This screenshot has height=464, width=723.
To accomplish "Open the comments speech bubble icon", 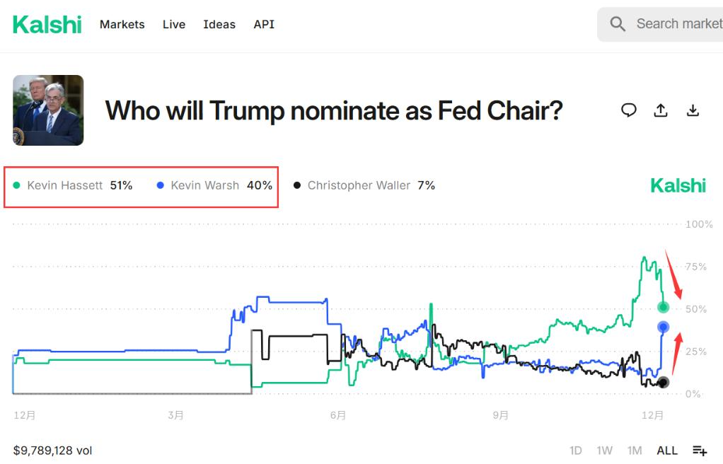I will tap(628, 110).
